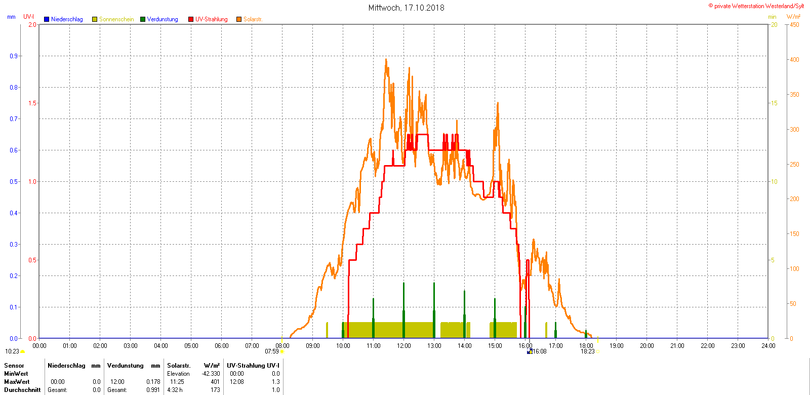Screen dimensions: 810x395
Task: Click the 03:00 label on the time axis
Action: [131, 346]
